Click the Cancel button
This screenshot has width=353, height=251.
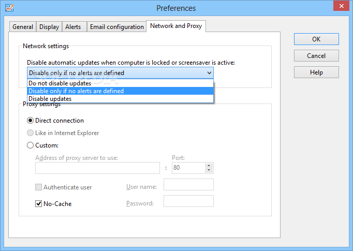coord(316,55)
